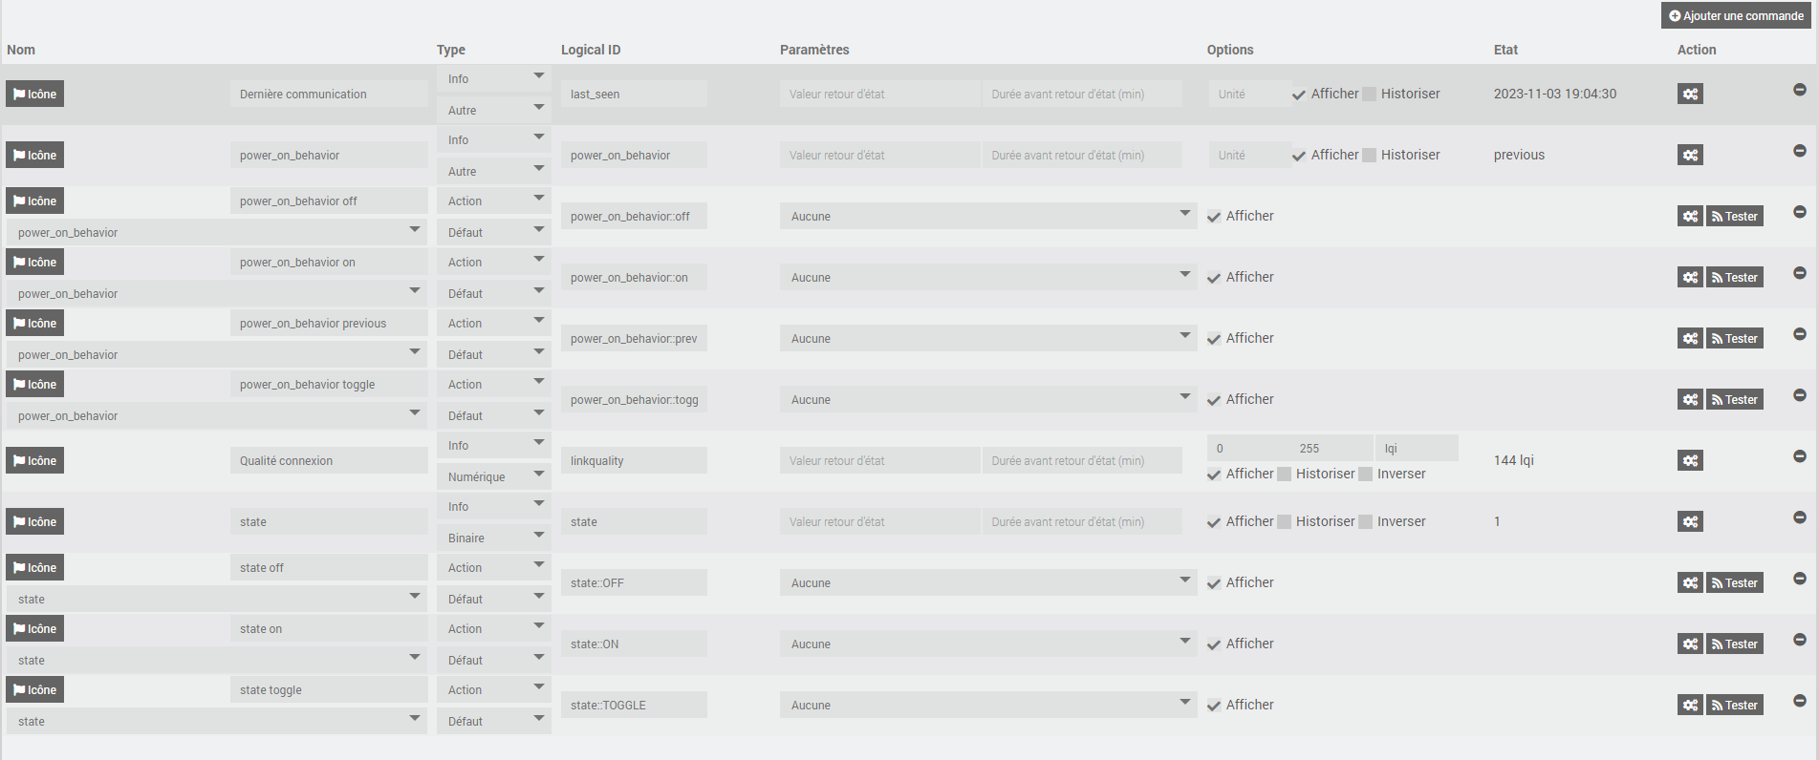Remove the Dernière communication command row
The width and height of the screenshot is (1819, 760).
[x=1800, y=90]
